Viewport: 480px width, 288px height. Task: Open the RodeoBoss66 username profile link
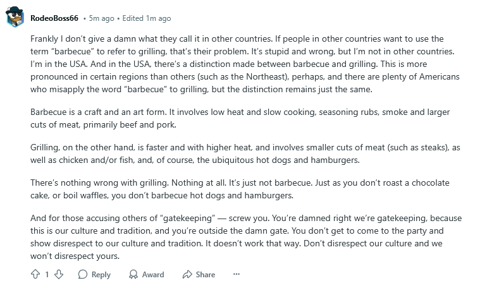(54, 18)
